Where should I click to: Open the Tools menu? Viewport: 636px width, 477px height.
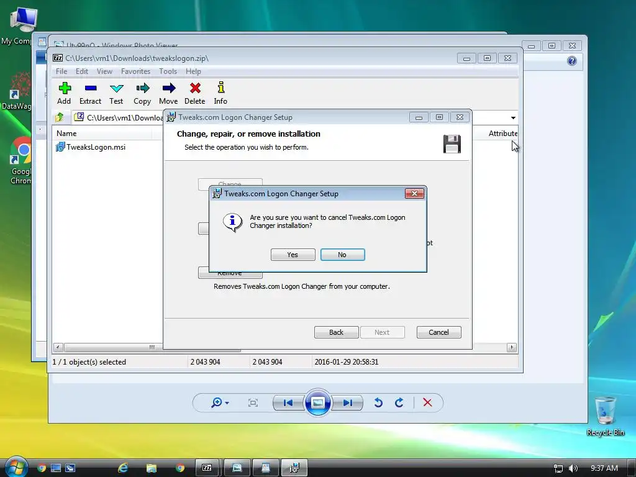click(168, 71)
